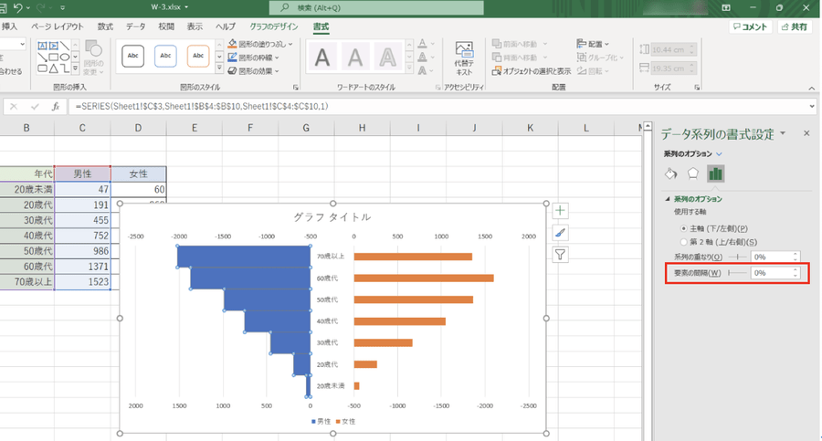Image resolution: width=822 pixels, height=441 pixels.
Task: Click the 要素の間隔 slider
Action: [735, 273]
